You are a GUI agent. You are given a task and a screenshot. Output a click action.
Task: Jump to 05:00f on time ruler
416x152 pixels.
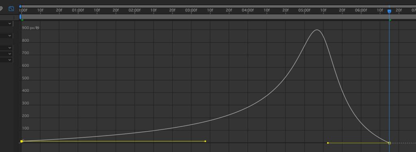(x=304, y=10)
